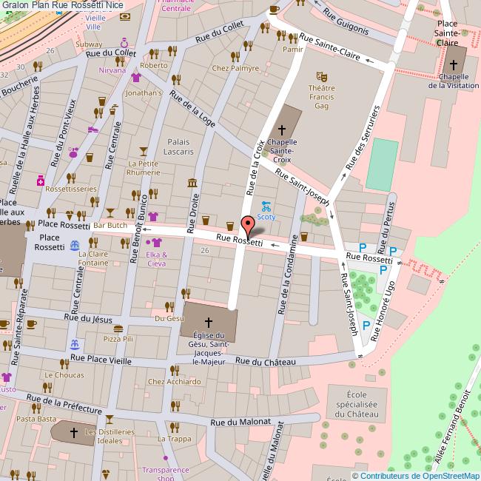Click the Théâtre Francis Gag theatre icon
The image size is (481, 481).
(x=320, y=75)
